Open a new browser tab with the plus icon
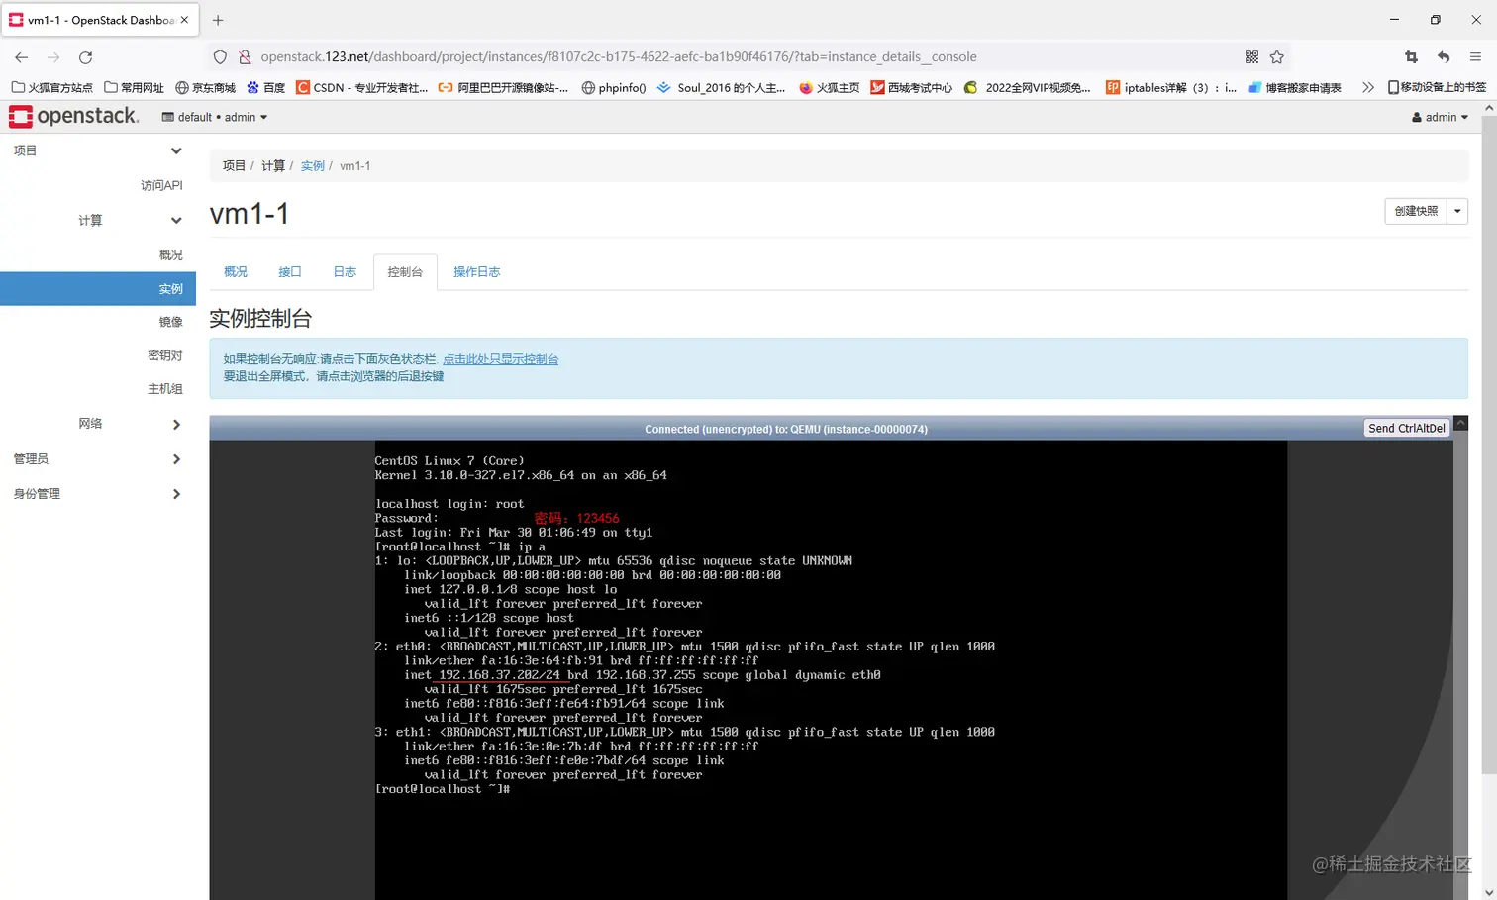Image resolution: width=1497 pixels, height=900 pixels. click(218, 20)
